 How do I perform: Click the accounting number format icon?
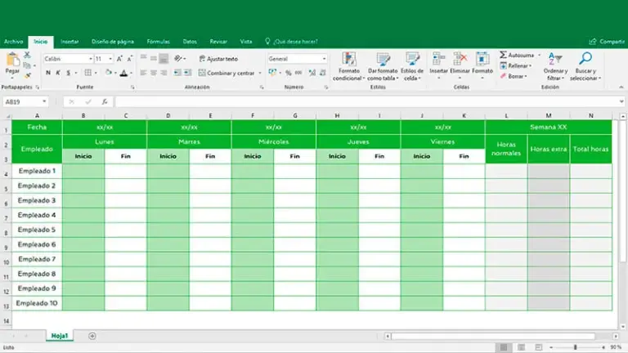click(x=273, y=73)
